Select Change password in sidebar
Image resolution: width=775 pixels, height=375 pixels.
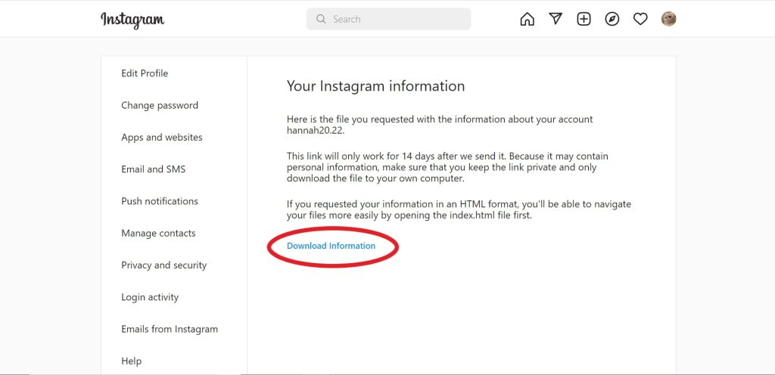pyautogui.click(x=160, y=105)
